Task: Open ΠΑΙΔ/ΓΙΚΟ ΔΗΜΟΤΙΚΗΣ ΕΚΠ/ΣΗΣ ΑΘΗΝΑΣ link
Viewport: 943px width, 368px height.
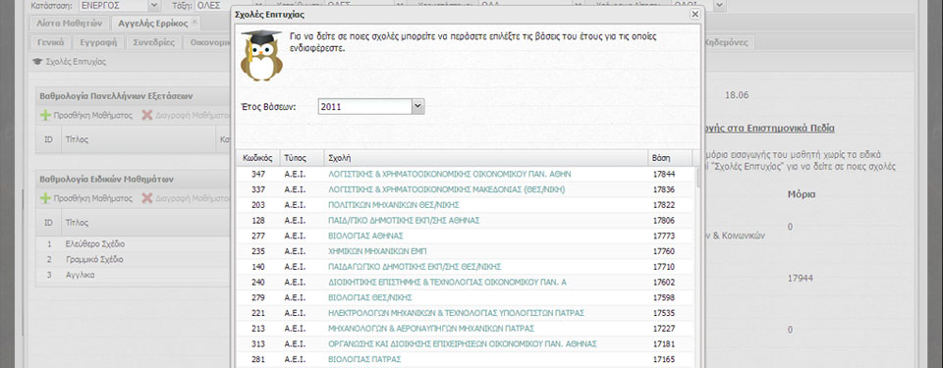Action: (x=404, y=221)
